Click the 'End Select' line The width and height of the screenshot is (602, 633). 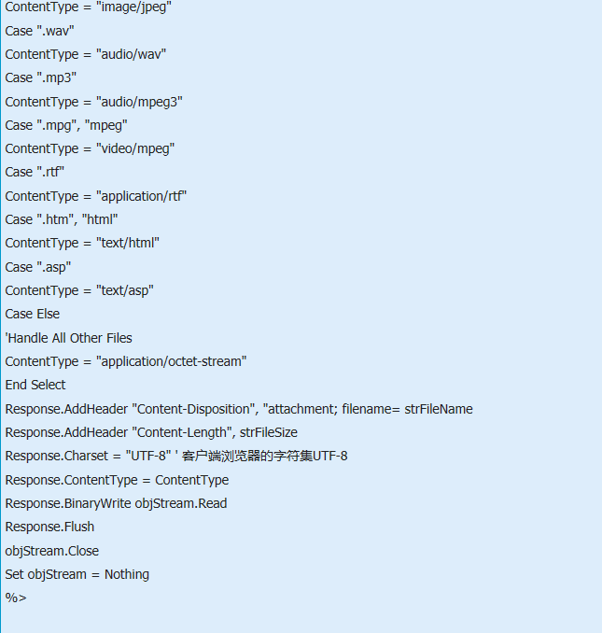pyautogui.click(x=35, y=386)
